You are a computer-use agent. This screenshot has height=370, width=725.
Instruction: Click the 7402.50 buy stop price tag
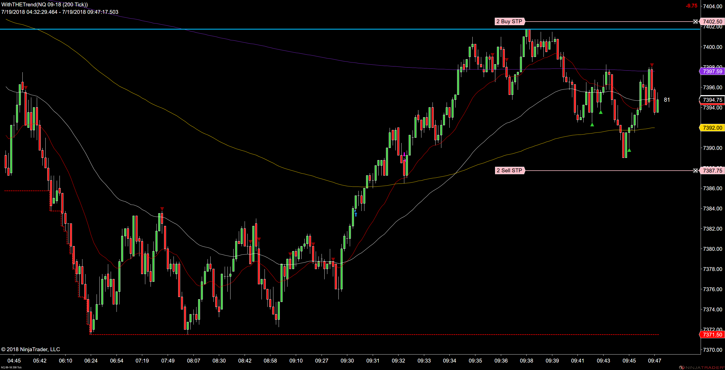(x=712, y=22)
